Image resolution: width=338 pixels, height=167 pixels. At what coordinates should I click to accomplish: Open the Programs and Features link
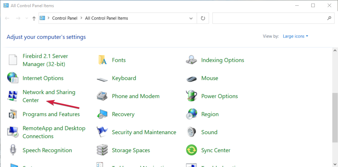pyautogui.click(x=51, y=114)
